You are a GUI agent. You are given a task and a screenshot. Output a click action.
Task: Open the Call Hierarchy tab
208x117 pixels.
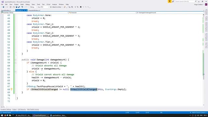pos(22,110)
